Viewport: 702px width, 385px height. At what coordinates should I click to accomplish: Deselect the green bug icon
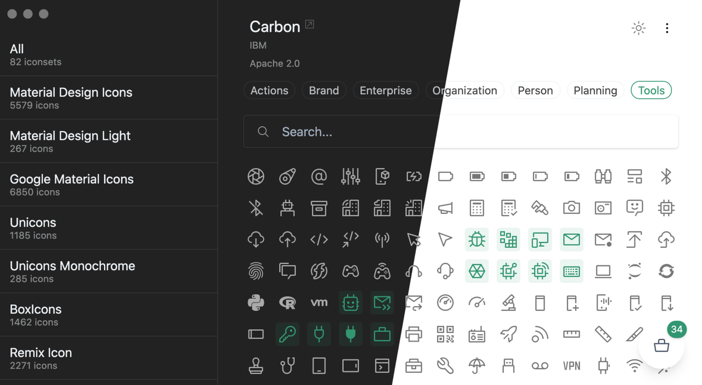(x=477, y=240)
